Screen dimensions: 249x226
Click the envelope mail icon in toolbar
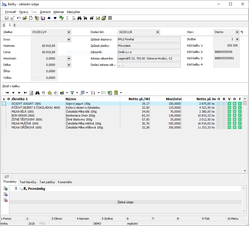[98, 18]
